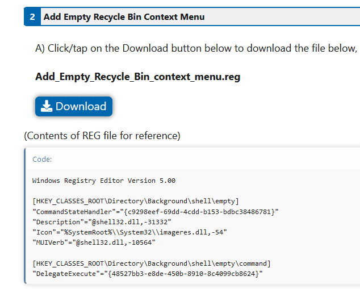
Task: Click the blue step number 2 badge
Action: click(32, 17)
